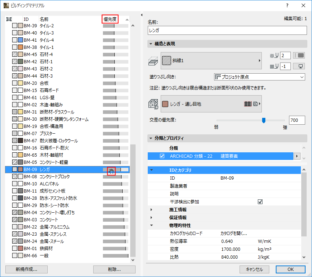Click the 新規作成... button
The width and height of the screenshot is (312, 277).
coord(27,269)
